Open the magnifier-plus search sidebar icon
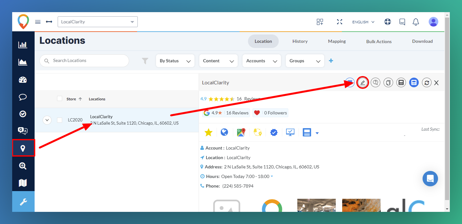 pos(23,166)
